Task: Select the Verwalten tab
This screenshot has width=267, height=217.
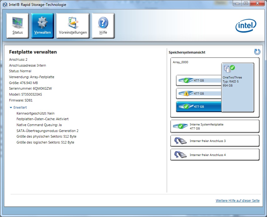Action: tap(42, 26)
